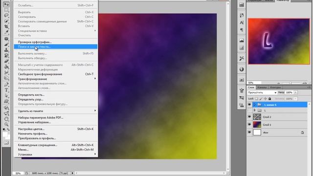Select the Paint Bucket tool
The image size is (313, 176).
pyautogui.click(x=6, y=67)
